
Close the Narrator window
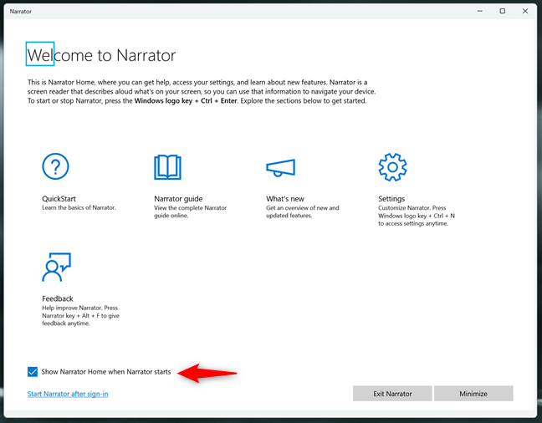525,11
